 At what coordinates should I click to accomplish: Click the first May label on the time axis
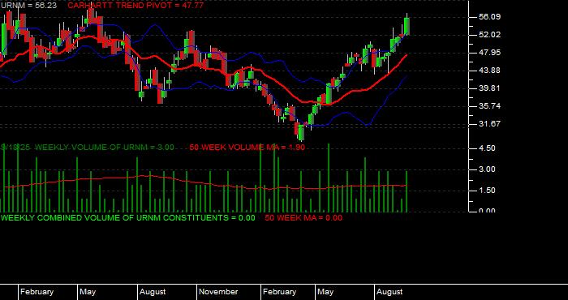(x=88, y=292)
